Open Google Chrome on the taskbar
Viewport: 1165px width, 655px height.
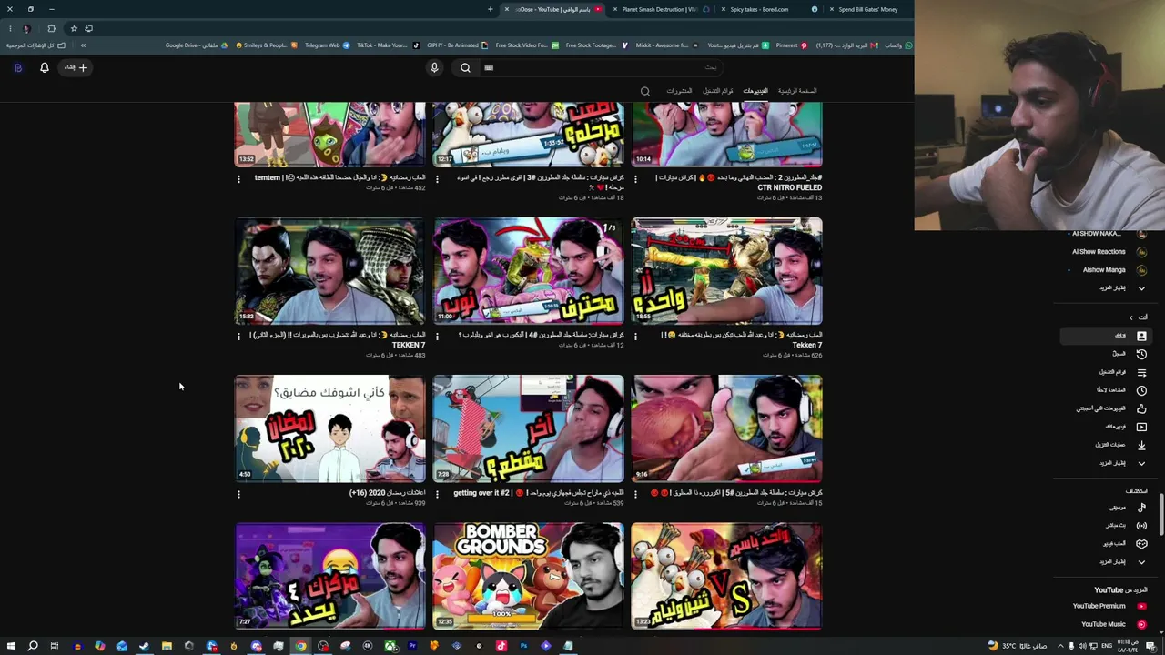300,646
